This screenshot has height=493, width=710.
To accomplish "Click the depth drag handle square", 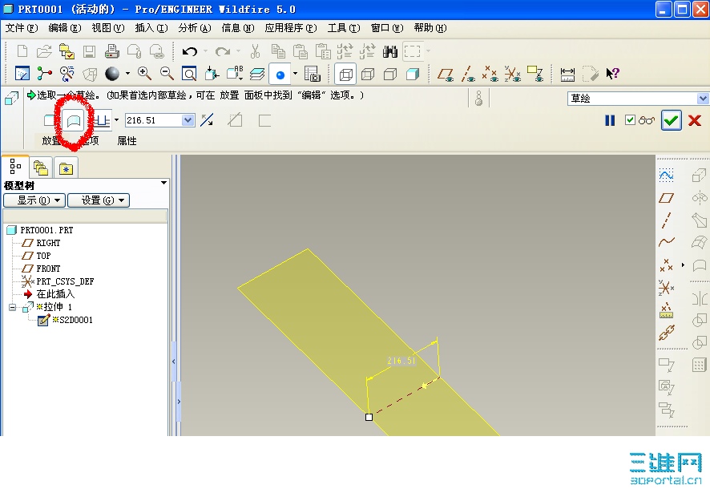I will 369,418.
